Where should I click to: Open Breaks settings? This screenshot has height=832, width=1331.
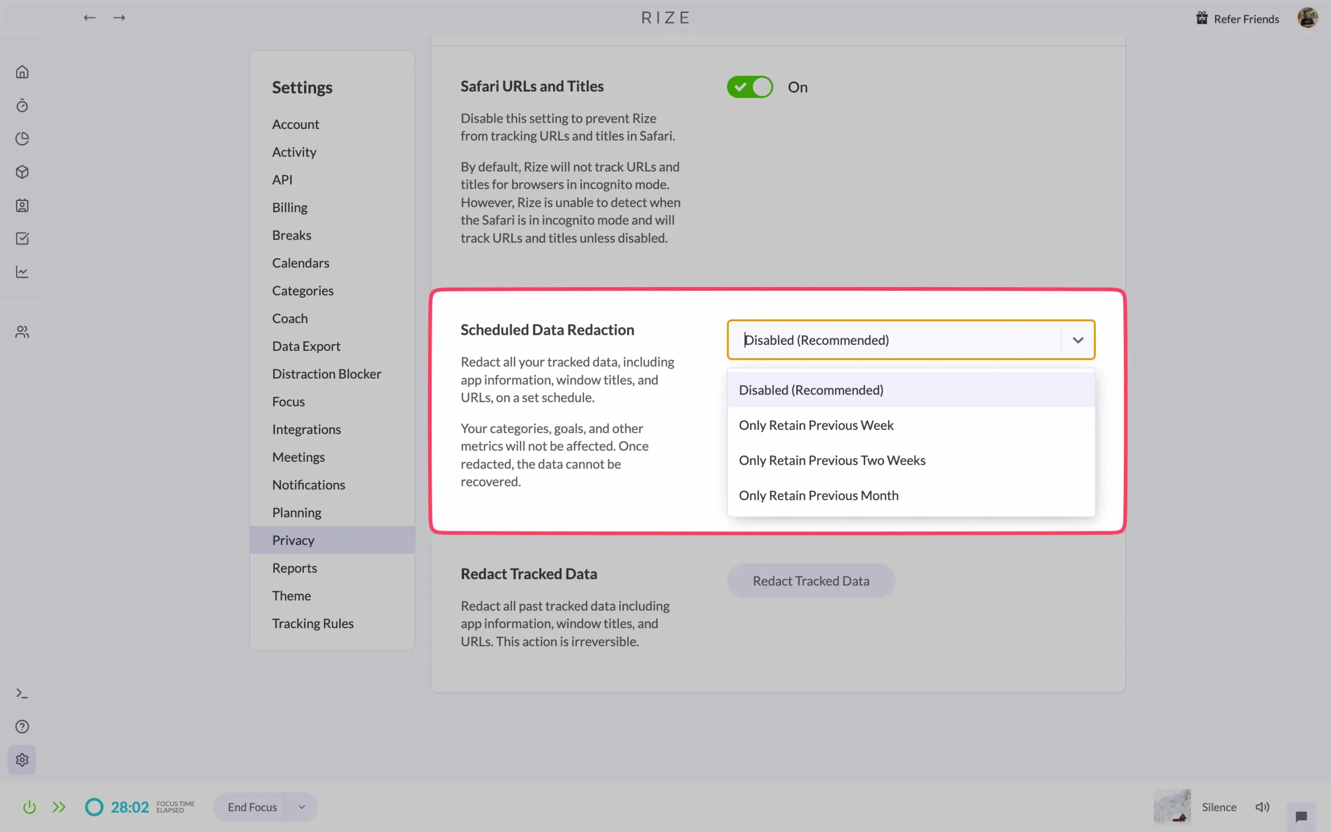pos(332,235)
